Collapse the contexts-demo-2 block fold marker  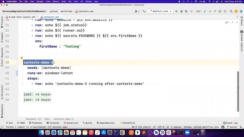[x=18, y=62]
